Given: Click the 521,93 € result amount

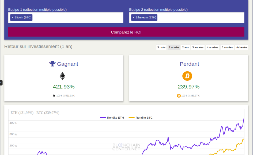Looking at the screenshot, I should coord(70,96).
